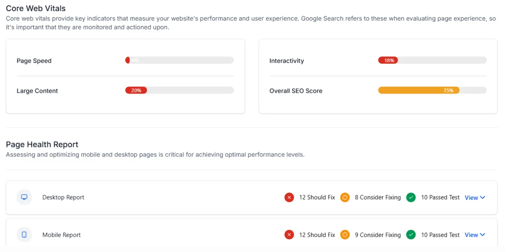Click the Interactivity 18% progress bar
Screen dimensions: 505x252
pos(432,60)
